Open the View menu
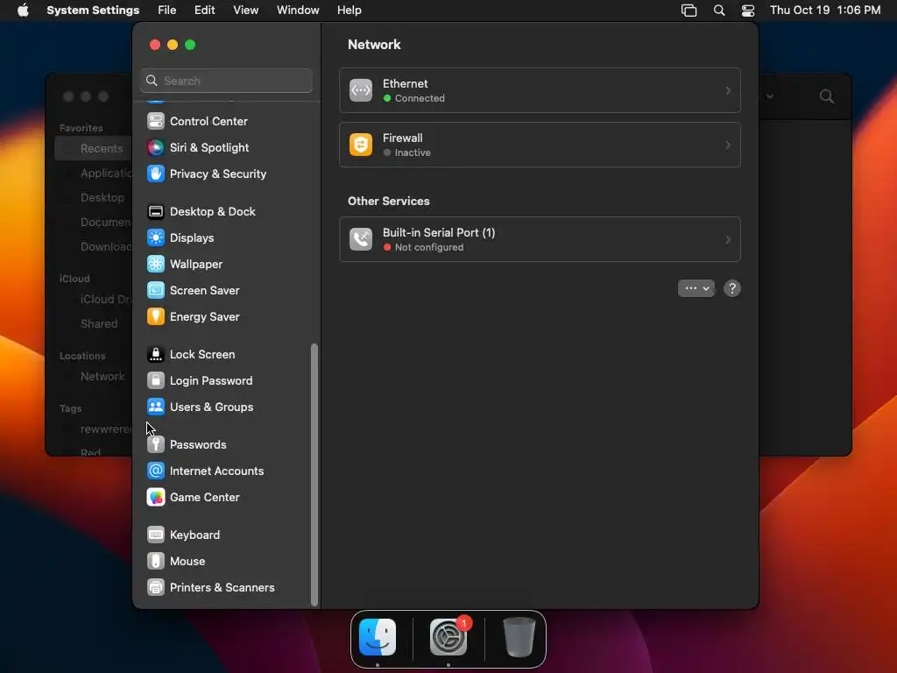This screenshot has height=673, width=897. point(246,11)
